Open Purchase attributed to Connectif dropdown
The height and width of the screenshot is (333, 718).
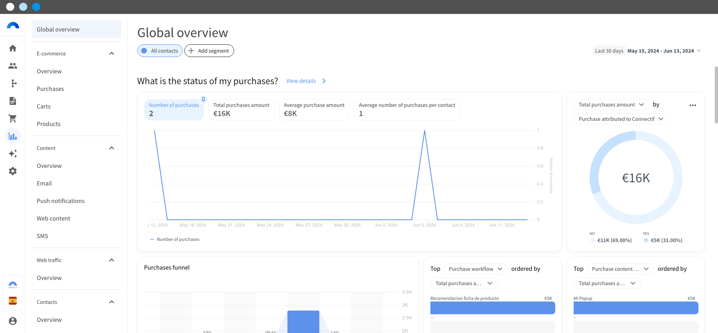click(621, 119)
